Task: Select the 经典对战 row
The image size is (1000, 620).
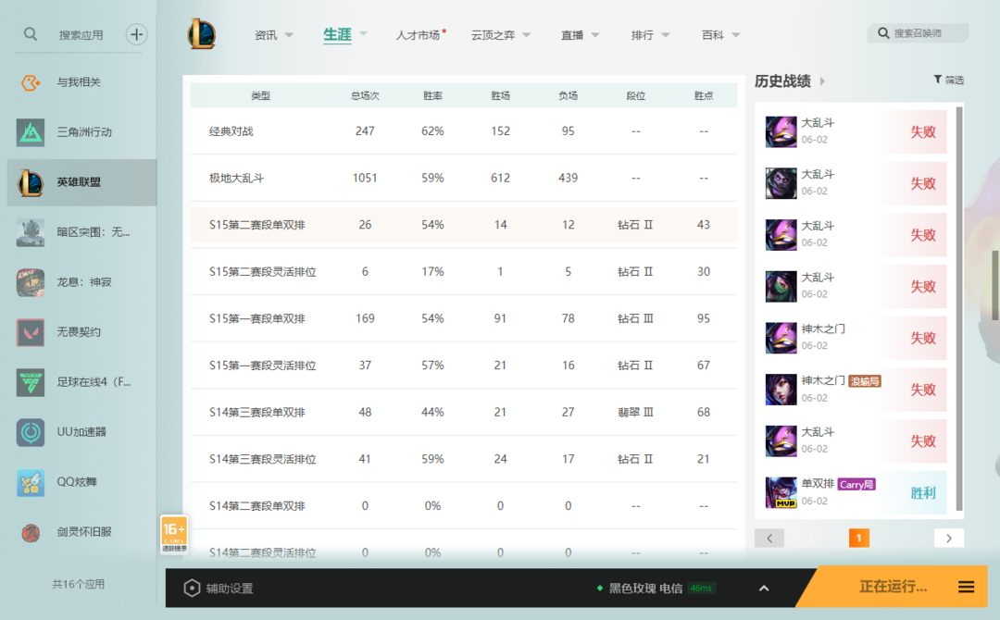Action: 464,131
